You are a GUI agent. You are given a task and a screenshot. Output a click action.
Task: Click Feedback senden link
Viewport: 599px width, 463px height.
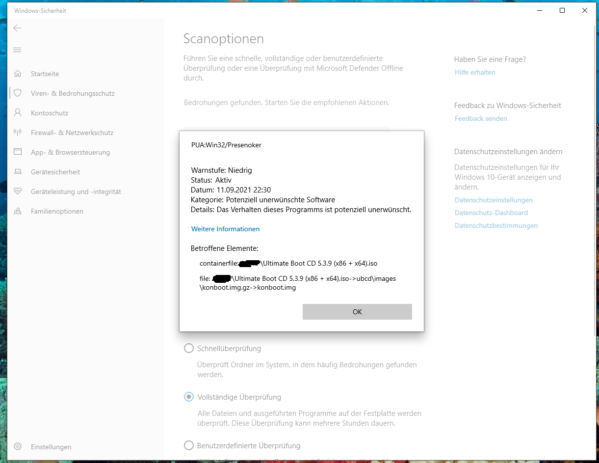(481, 118)
